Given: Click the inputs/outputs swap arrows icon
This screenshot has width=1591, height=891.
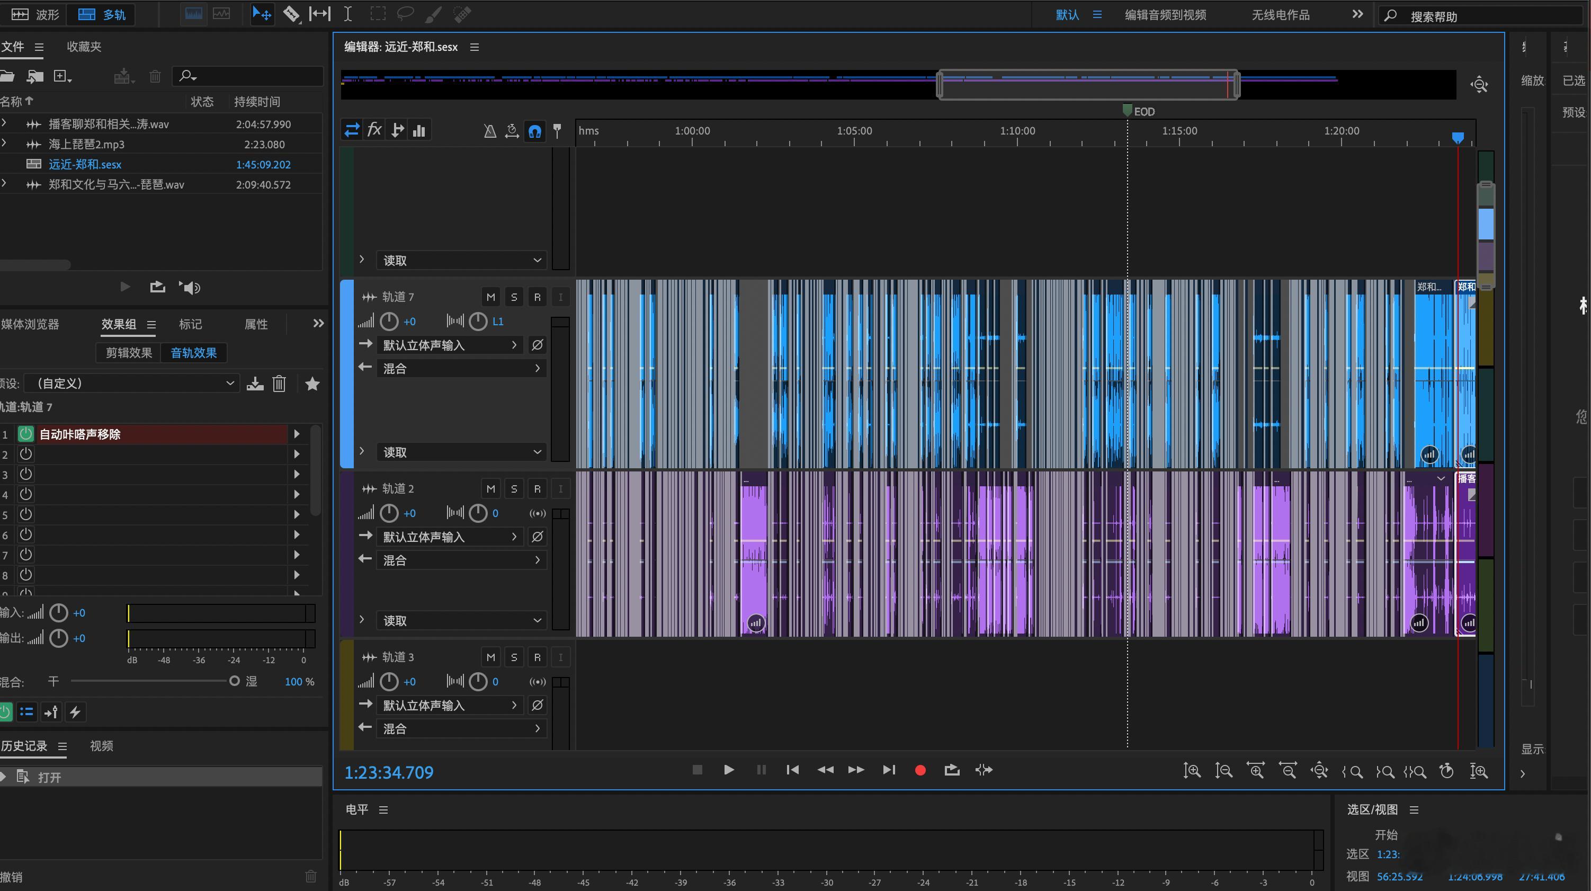Looking at the screenshot, I should click(352, 130).
